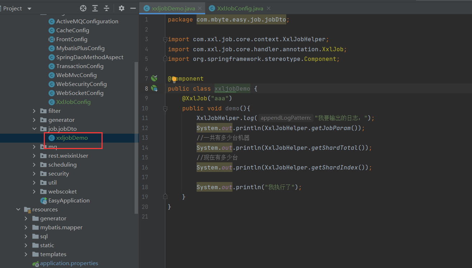Hide the Project tool window
Viewport: 472px width, 268px height.
click(x=133, y=8)
